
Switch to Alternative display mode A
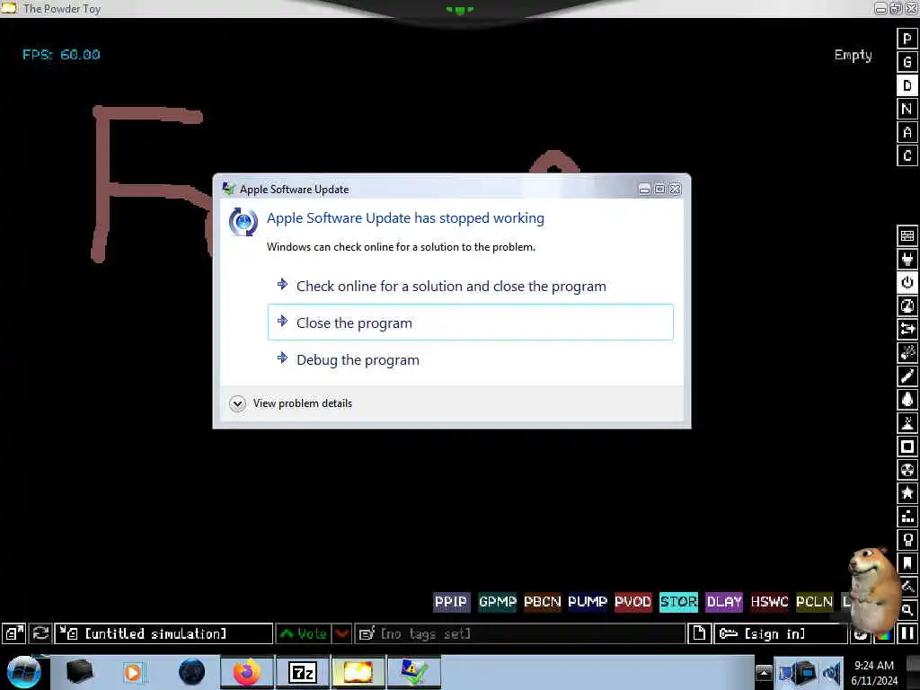[907, 133]
